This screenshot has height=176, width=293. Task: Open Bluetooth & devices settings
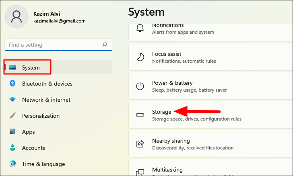click(58, 84)
